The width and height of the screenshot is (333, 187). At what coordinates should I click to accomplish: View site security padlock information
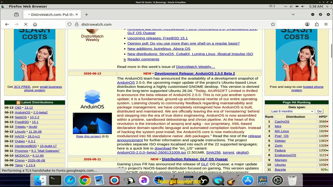77,24
